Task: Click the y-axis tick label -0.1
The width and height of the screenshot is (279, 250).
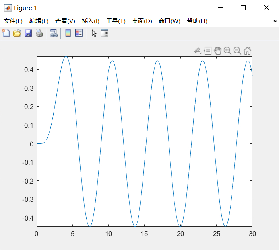Action: click(28, 162)
